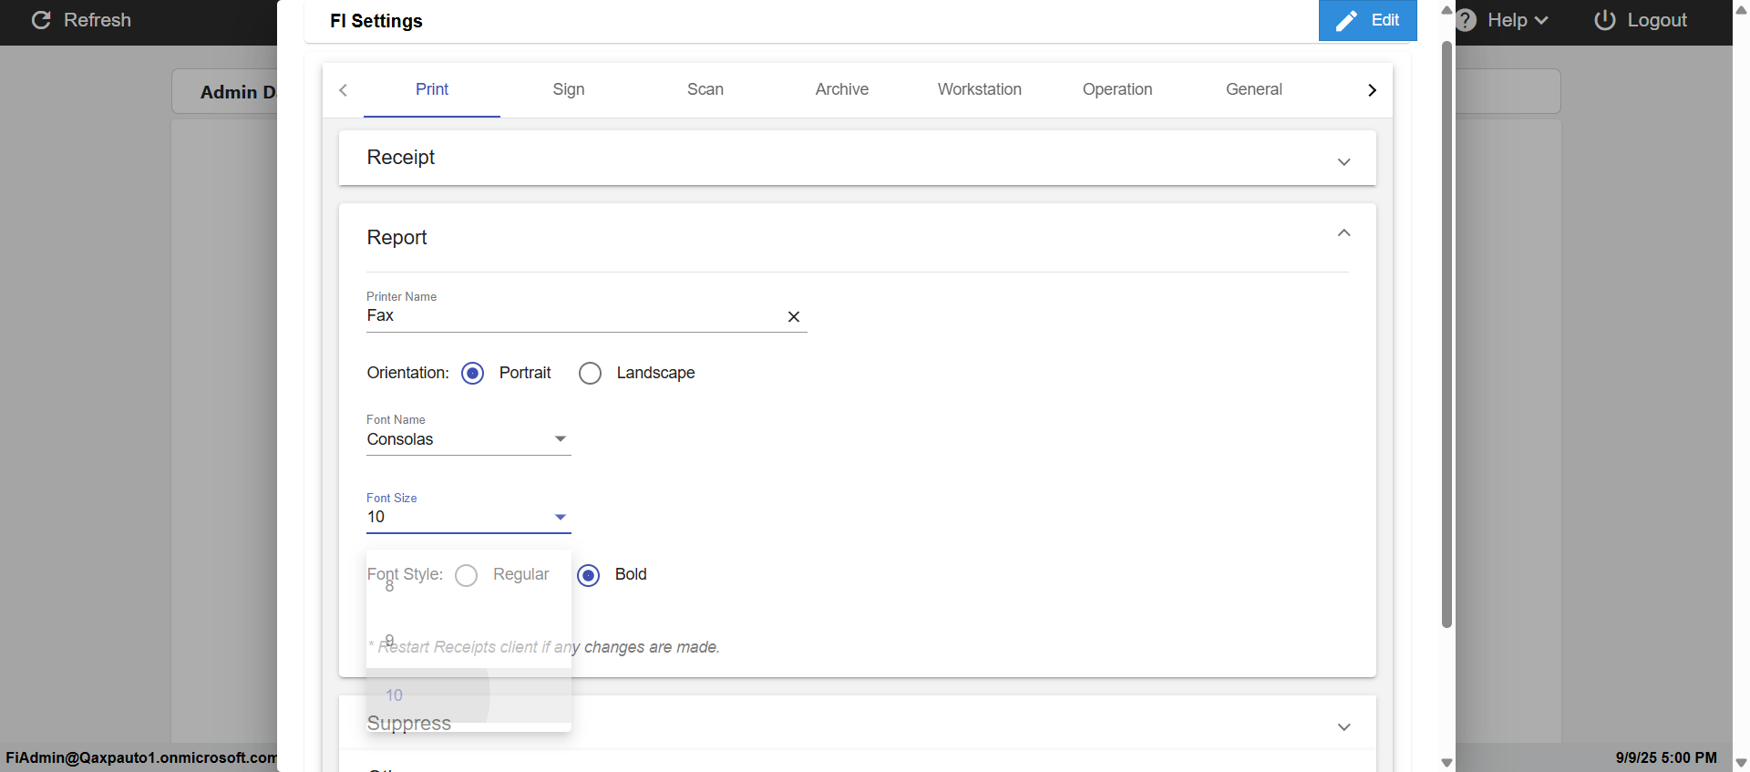
Task: Switch to the Archive tab
Action: click(x=842, y=89)
